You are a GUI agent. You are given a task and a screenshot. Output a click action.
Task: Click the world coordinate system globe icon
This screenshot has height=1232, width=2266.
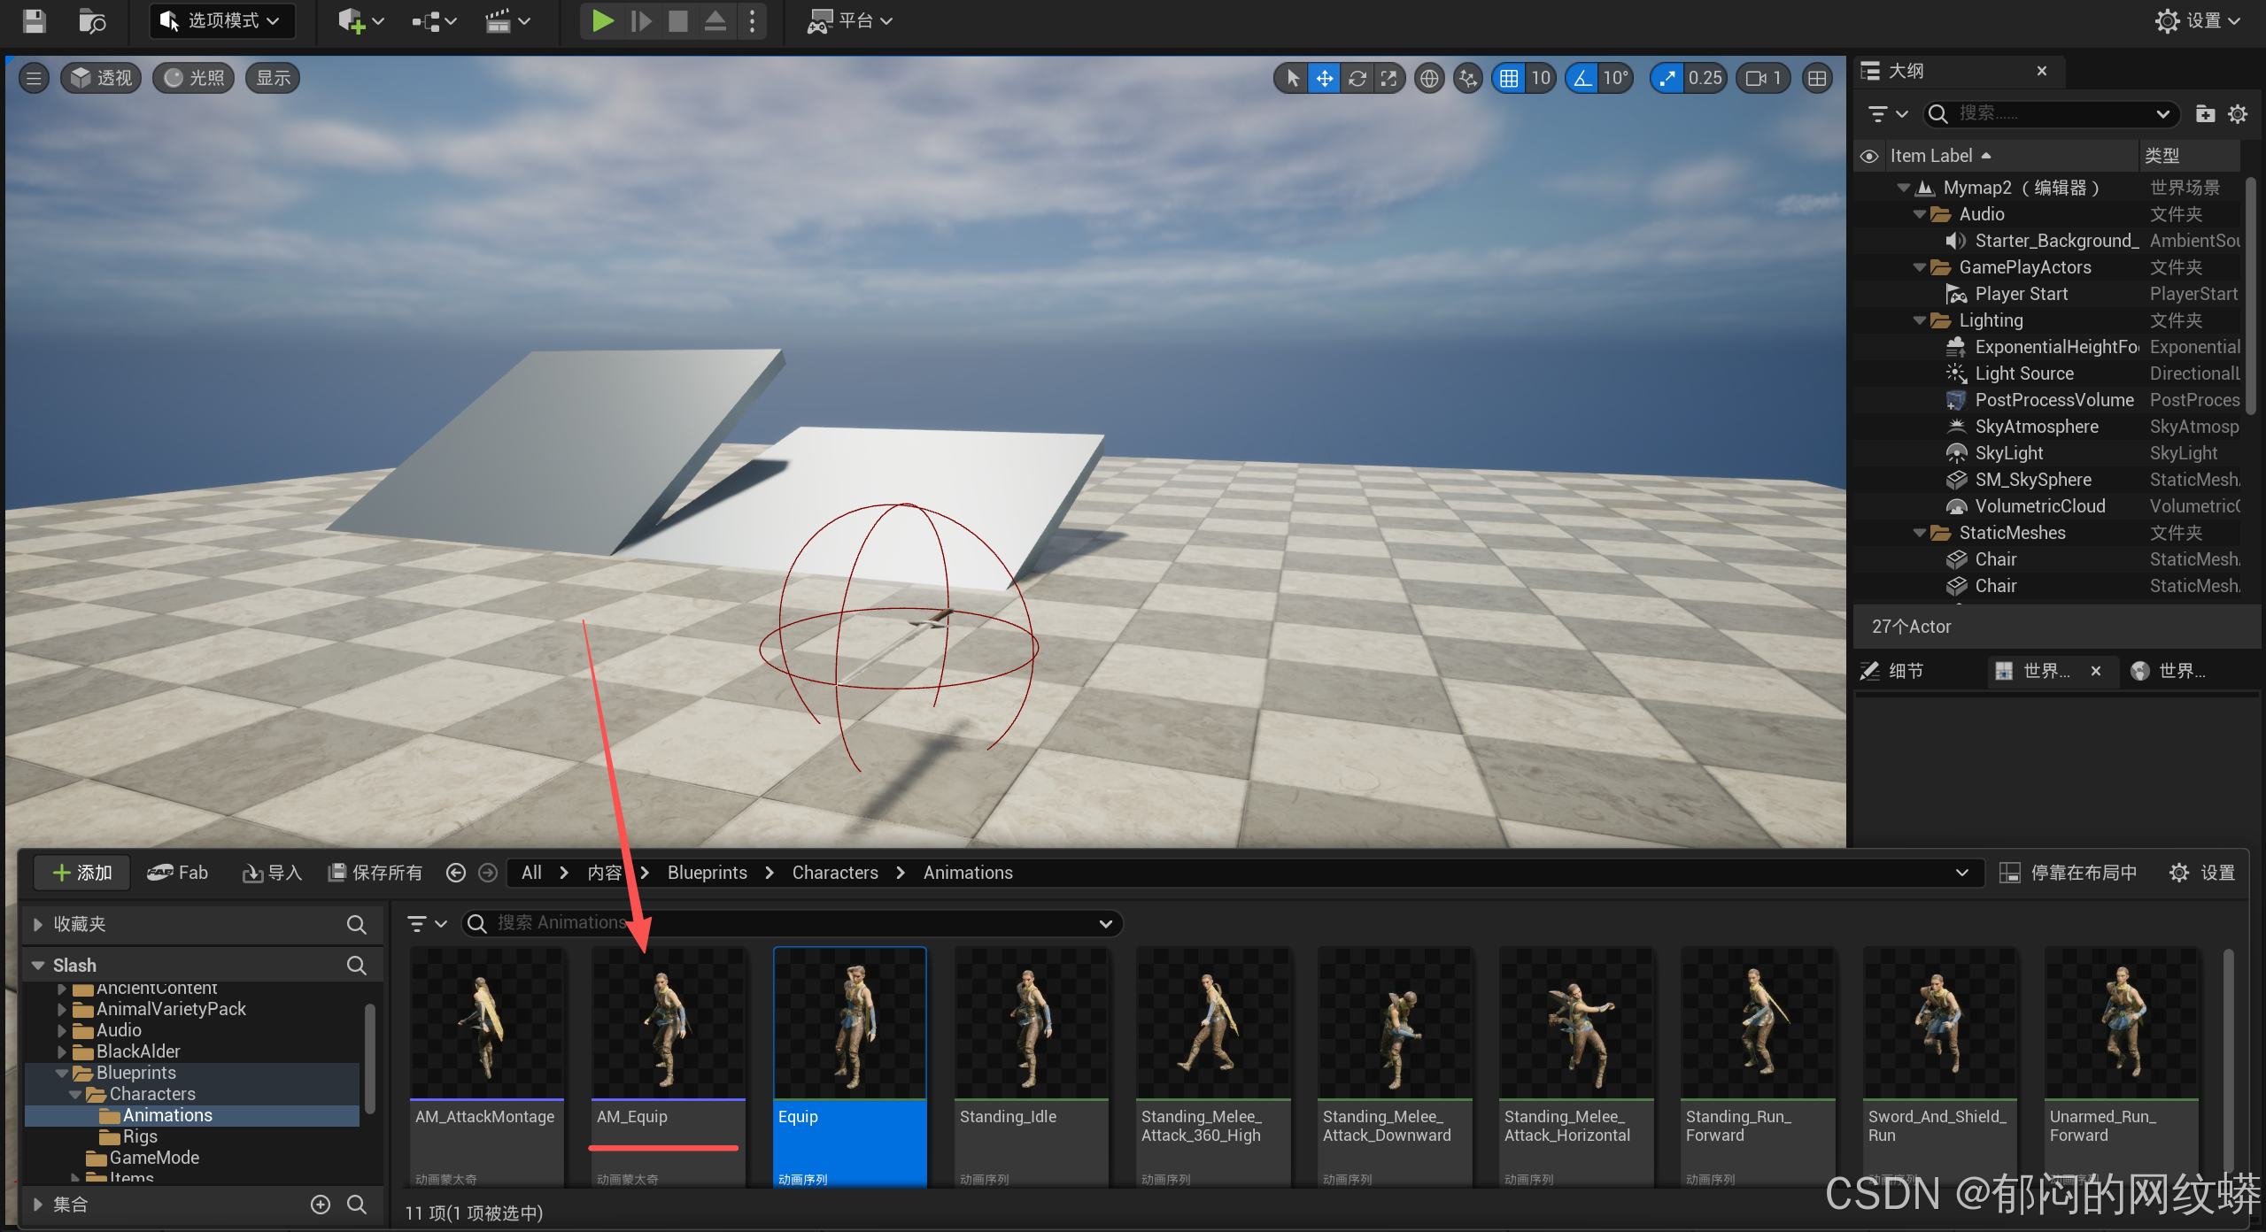tap(1428, 78)
